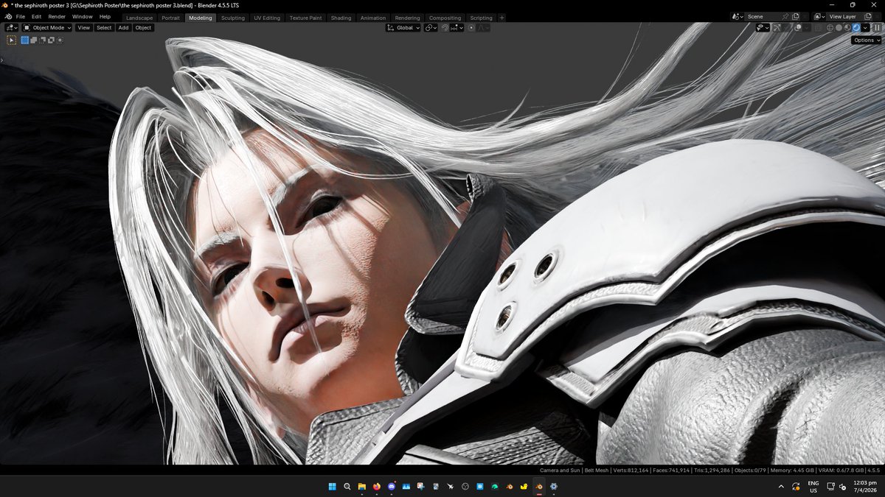Open Settings gear in the taskbar

(554, 487)
